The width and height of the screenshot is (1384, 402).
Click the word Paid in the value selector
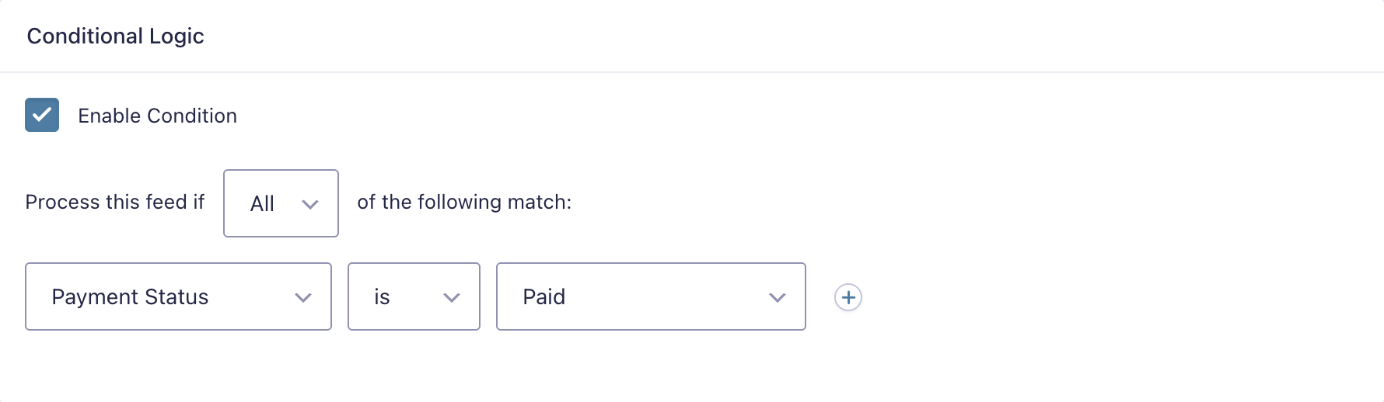543,296
